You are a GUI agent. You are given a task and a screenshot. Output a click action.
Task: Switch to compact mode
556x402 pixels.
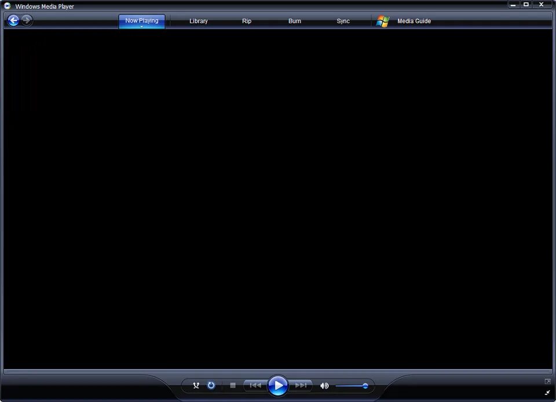pyautogui.click(x=547, y=392)
